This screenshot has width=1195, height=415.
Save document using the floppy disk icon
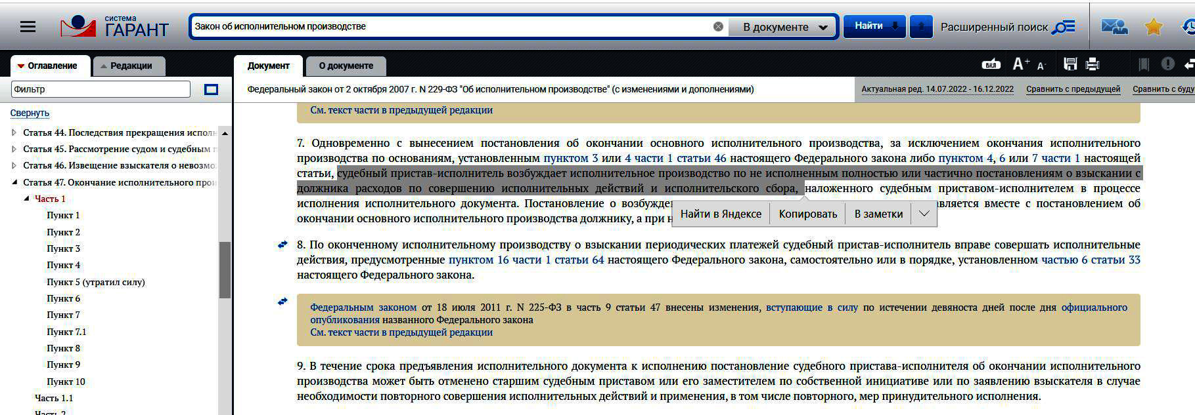click(1070, 64)
